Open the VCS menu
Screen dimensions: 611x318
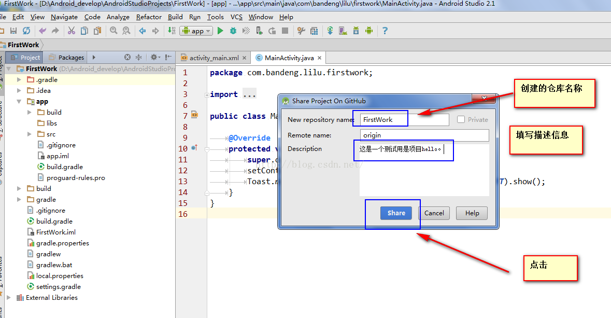click(x=236, y=17)
